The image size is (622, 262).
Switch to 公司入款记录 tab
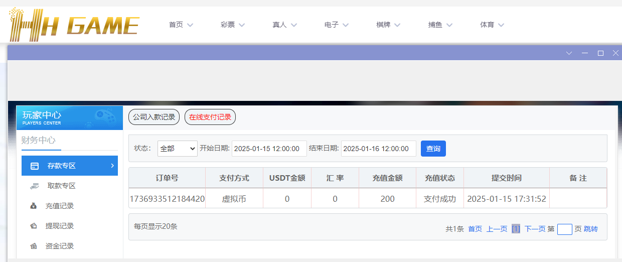coord(154,117)
